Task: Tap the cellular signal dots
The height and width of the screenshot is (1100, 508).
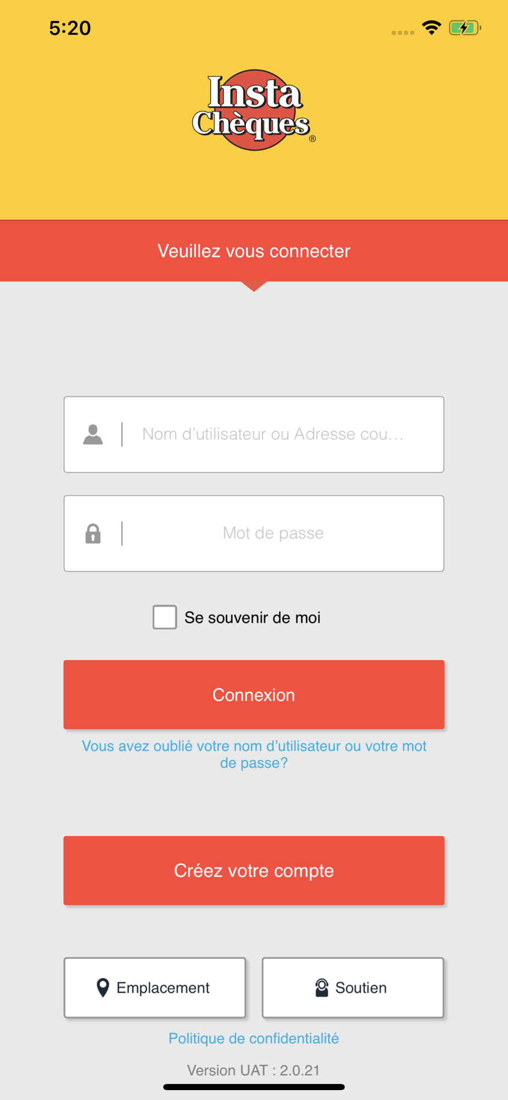Action: tap(402, 32)
